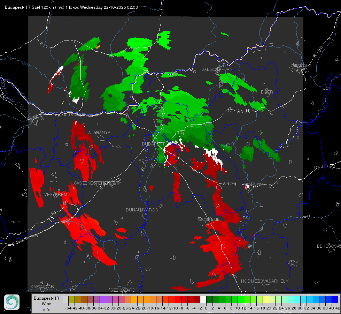Click the SALGÓTARJÁN label in the north
Screen dimensions: 341x314
coord(217,69)
